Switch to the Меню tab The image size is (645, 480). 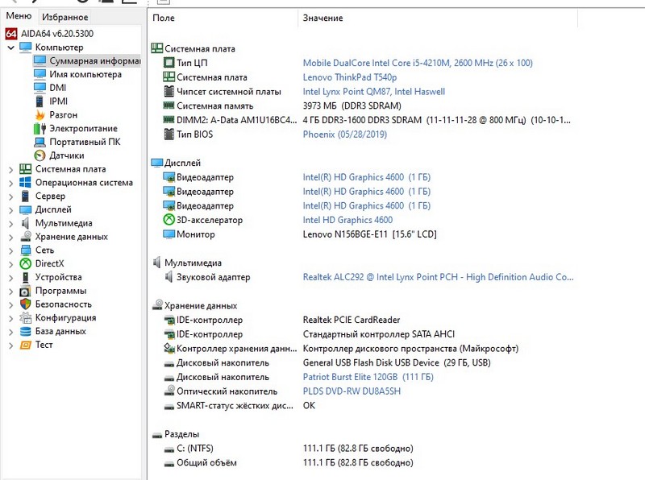pos(19,17)
